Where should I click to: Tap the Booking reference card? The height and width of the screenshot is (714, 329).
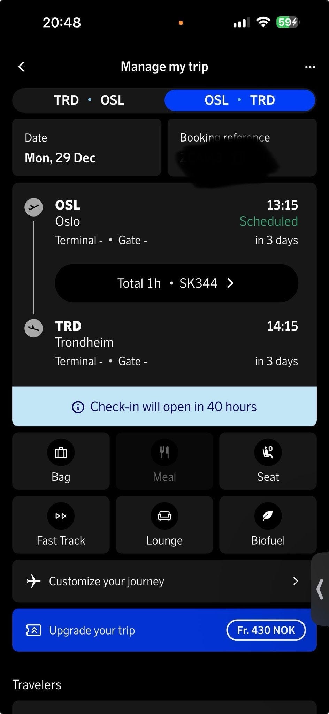pos(242,147)
